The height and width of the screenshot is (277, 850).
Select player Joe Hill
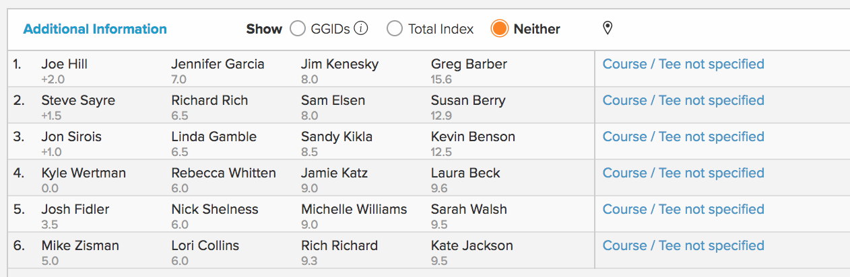pos(64,65)
